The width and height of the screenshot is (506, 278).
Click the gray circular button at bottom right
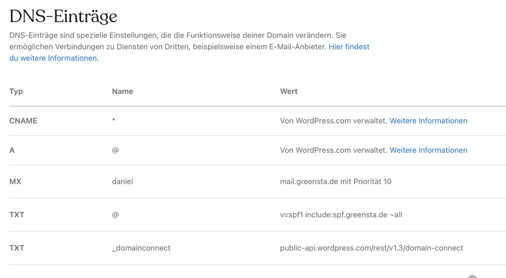[472, 276]
